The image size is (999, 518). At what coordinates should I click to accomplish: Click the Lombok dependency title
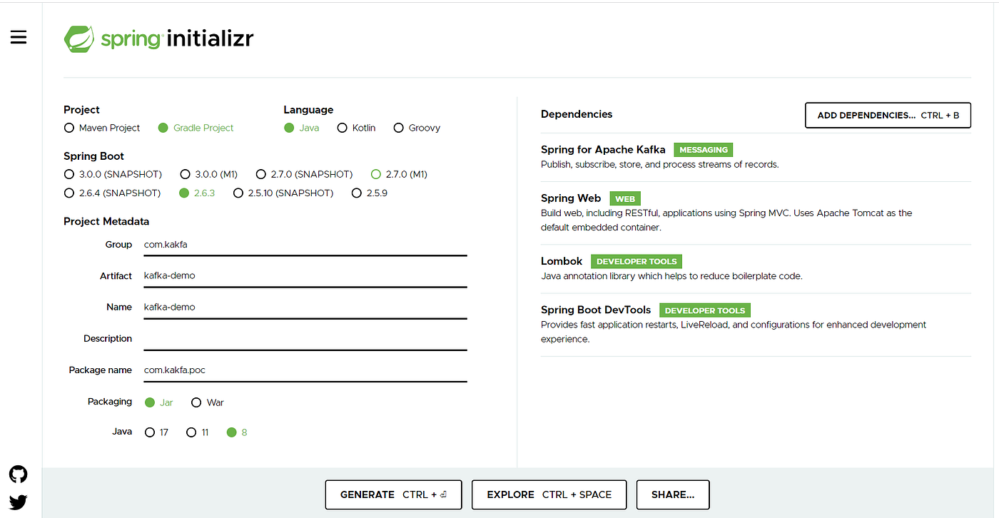coord(562,261)
